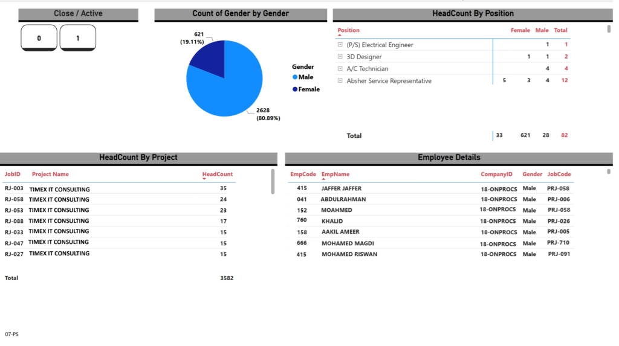Click the Female legend color marker
619x346 pixels.
tap(295, 89)
